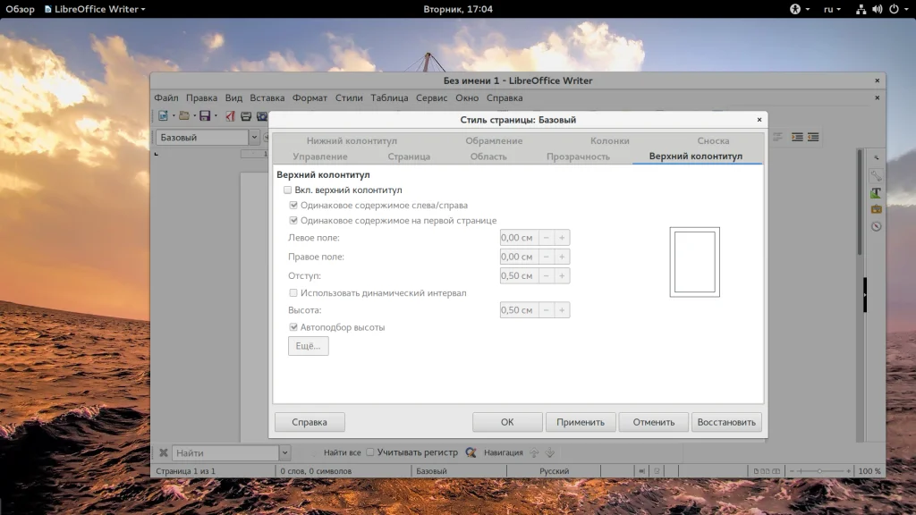Open the sidebar Navigator compass icon
Viewport: 916px width, 515px height.
[x=876, y=226]
